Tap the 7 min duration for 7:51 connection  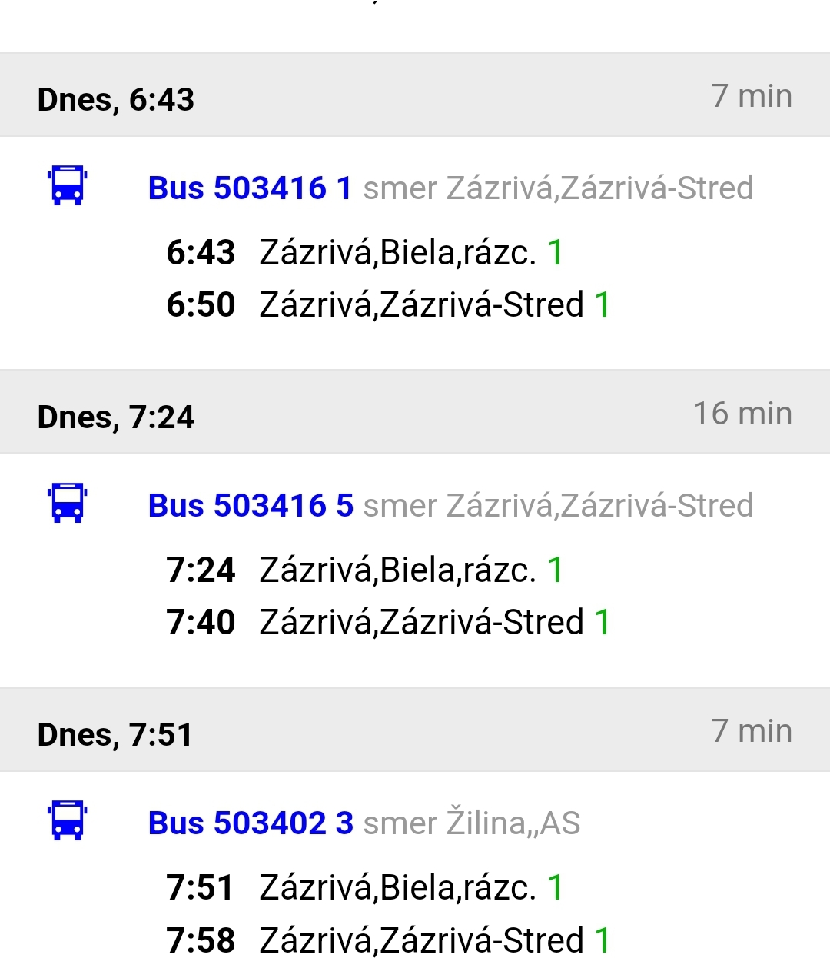click(x=751, y=731)
